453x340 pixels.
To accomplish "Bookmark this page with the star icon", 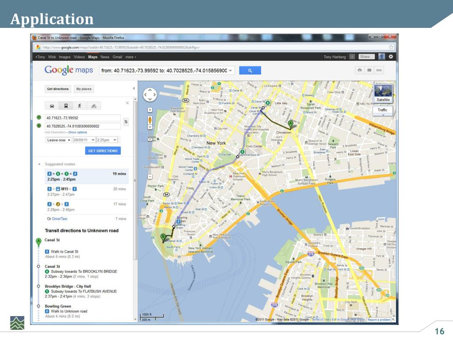I will point(391,47).
